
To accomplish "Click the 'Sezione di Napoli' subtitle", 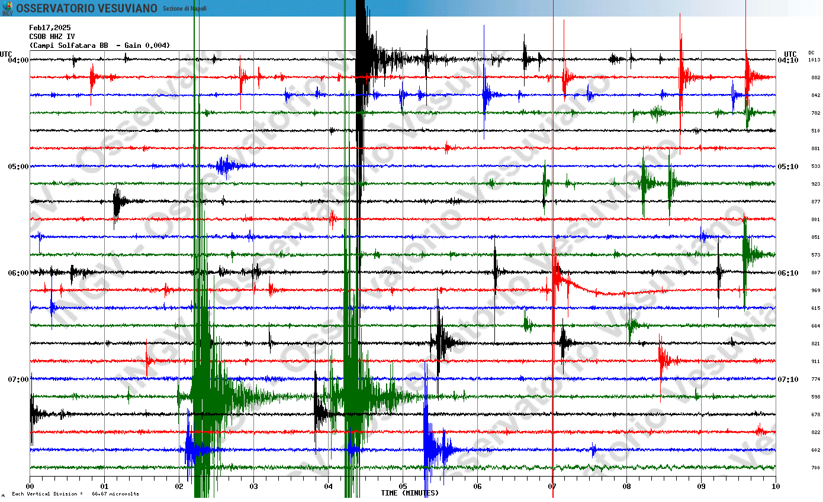I will point(185,8).
